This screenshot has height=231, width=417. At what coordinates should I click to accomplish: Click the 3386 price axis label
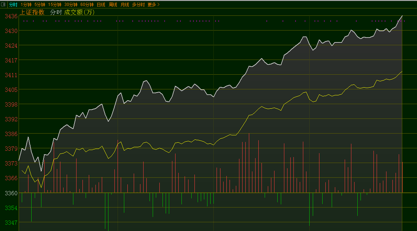(x=11, y=134)
